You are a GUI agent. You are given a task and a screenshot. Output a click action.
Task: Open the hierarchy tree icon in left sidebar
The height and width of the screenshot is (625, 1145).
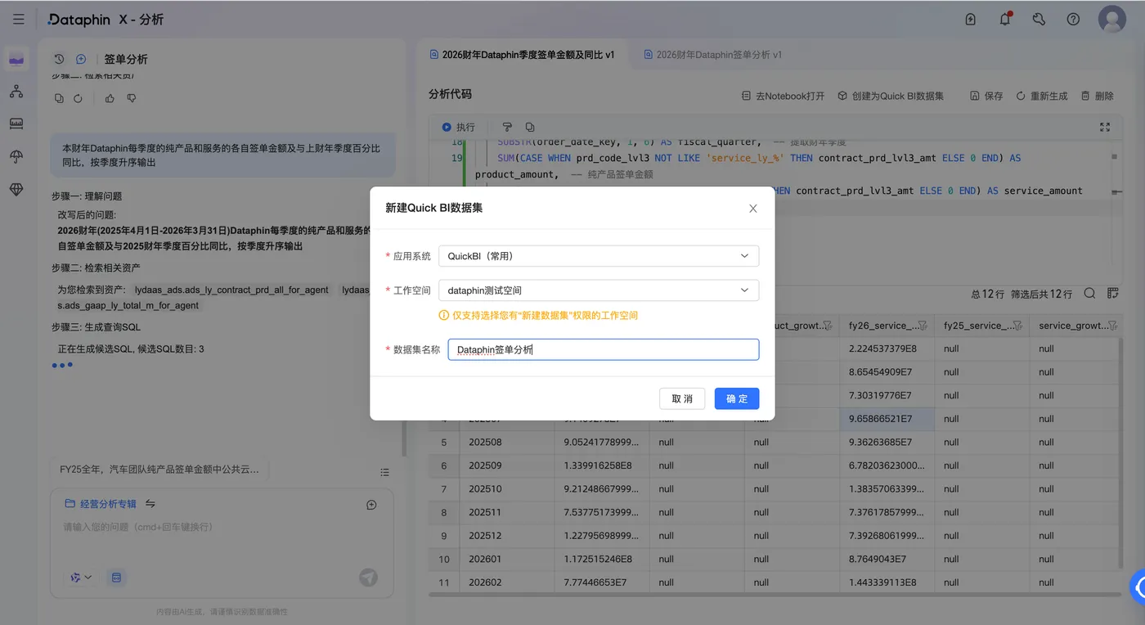pos(16,91)
